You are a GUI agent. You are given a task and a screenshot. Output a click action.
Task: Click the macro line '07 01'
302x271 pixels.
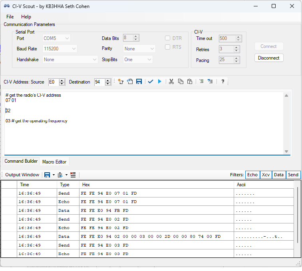tap(11, 100)
